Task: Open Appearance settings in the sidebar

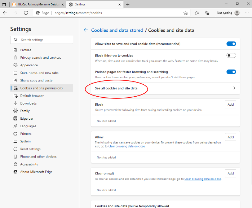Action: (29, 65)
